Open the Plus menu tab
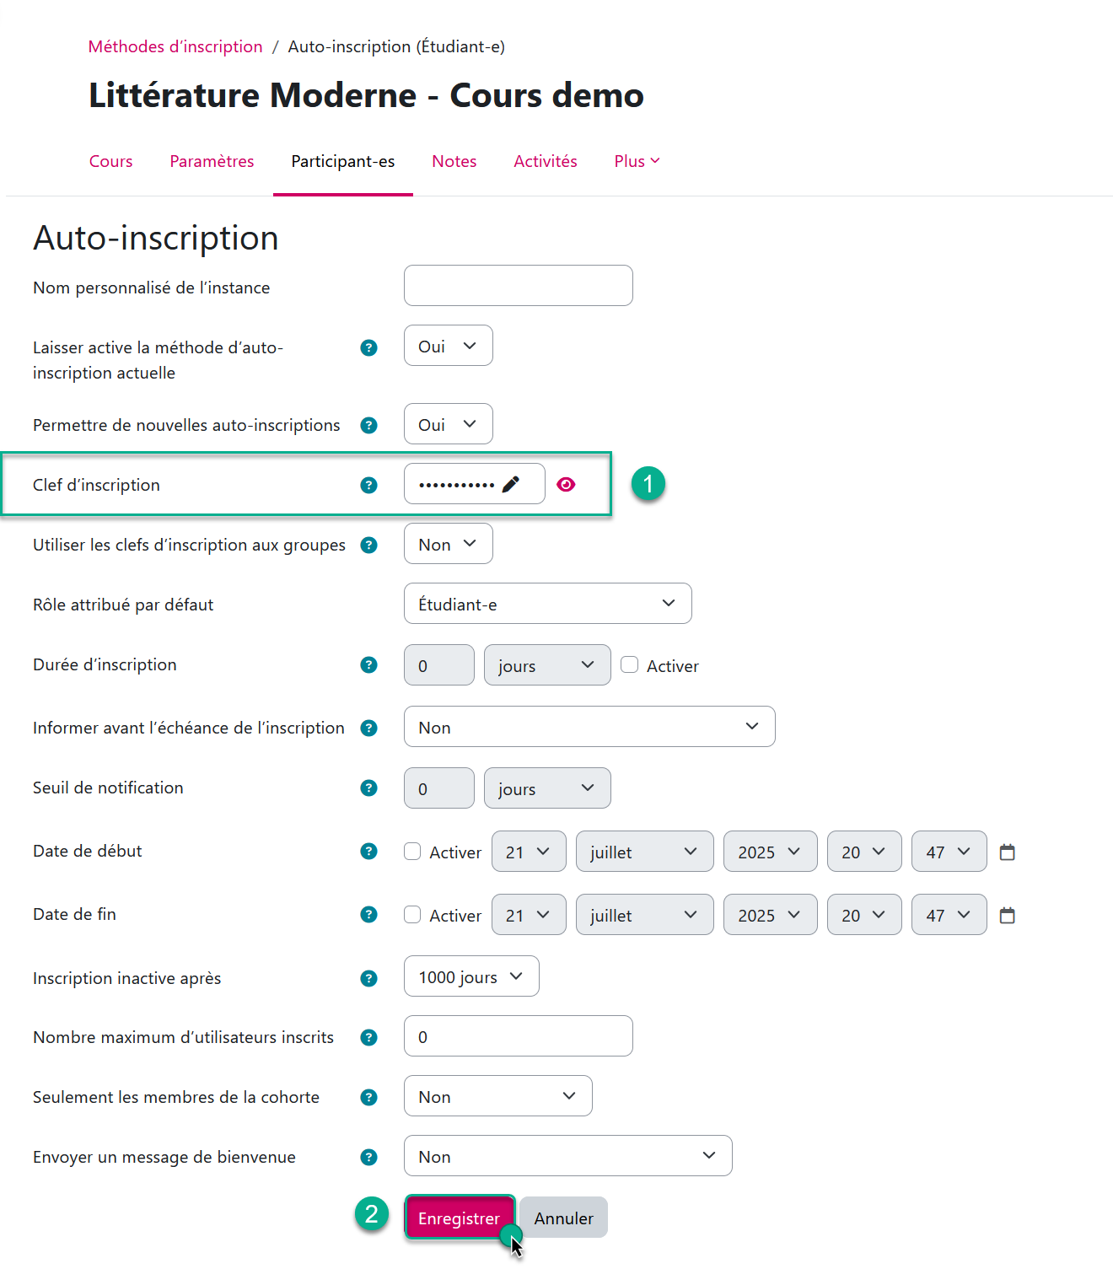Viewport: 1113px width, 1285px height. coord(637,161)
